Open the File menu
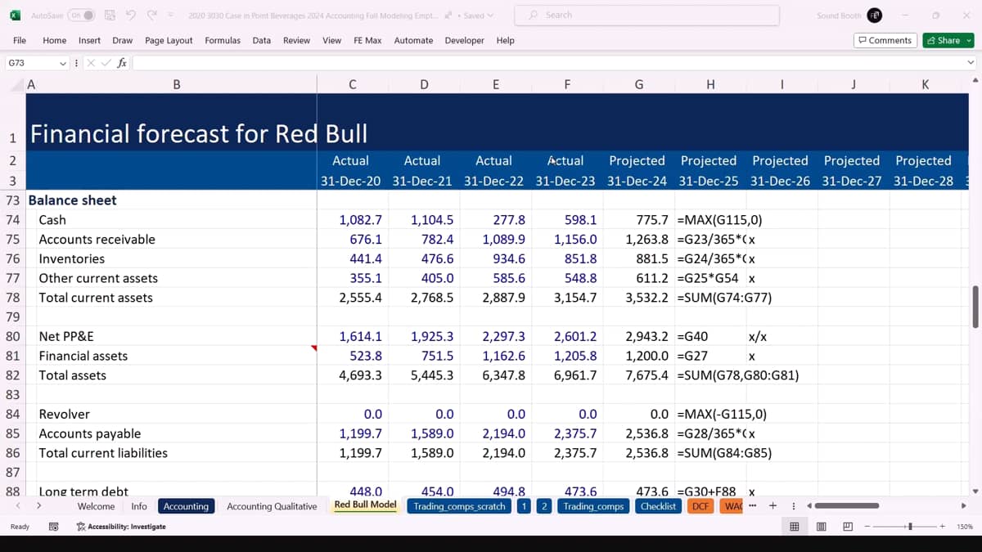 (x=20, y=40)
